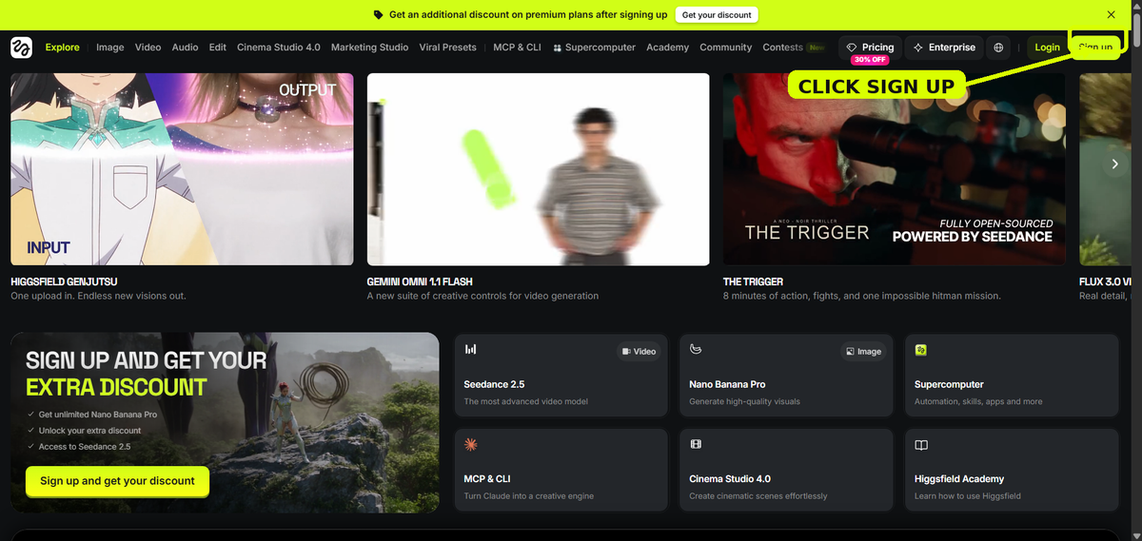
Task: Click the orange MCP & CLI starburst icon
Action: pos(470,444)
